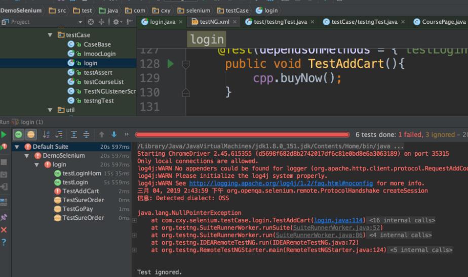Sort test results by duration
This screenshot has height=277, width=468.
click(x=59, y=134)
